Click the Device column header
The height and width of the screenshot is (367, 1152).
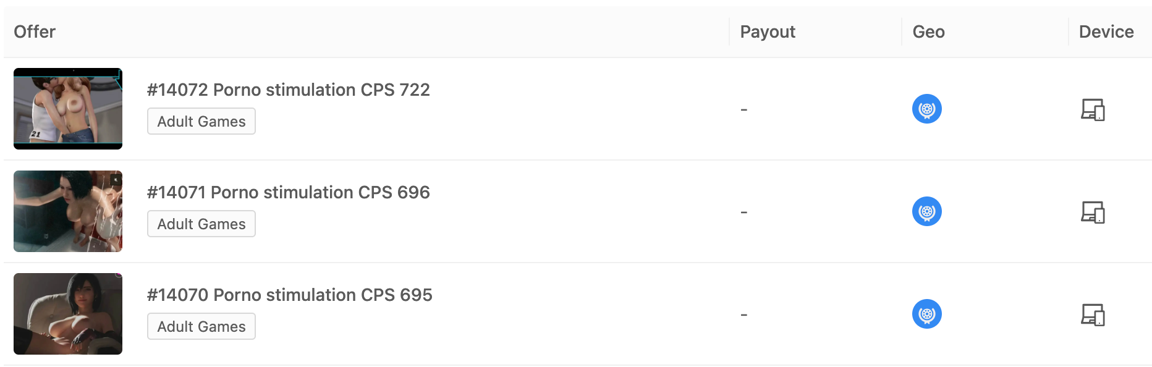tap(1106, 32)
